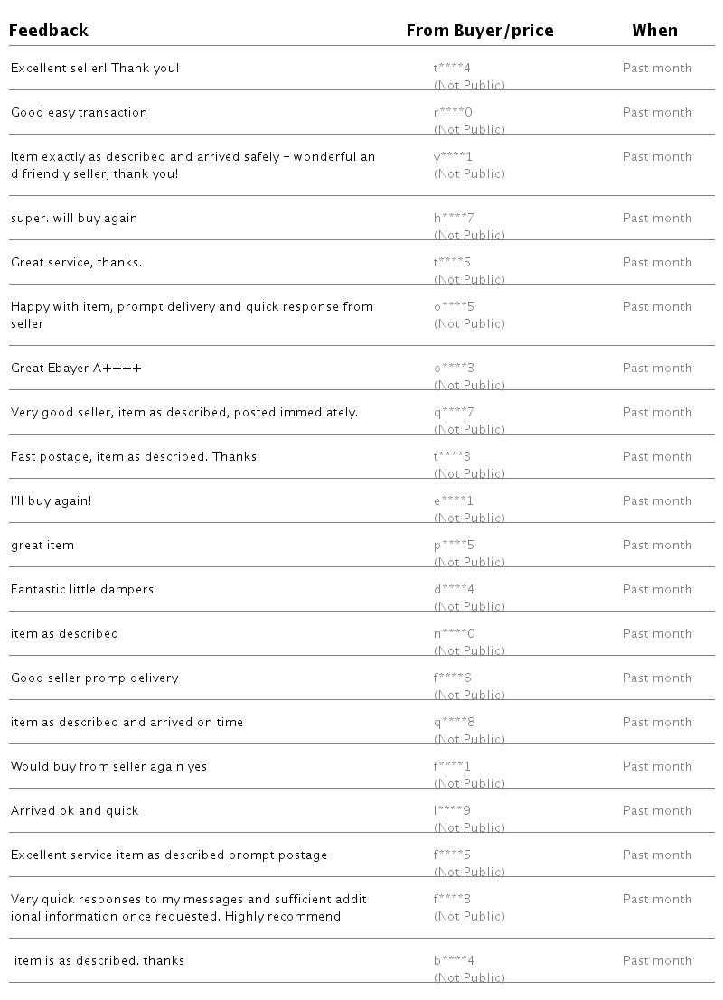Viewport: 723px width, 1000px height.
Task: Select buyer l****9 username
Action: coord(452,811)
